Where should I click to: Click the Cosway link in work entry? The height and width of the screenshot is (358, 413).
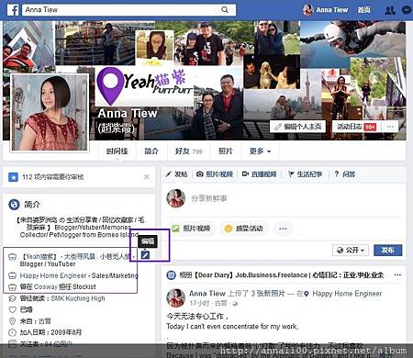pyautogui.click(x=45, y=287)
